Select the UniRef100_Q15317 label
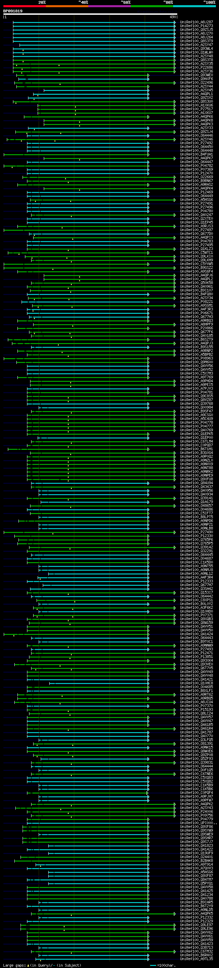 (x=196, y=593)
